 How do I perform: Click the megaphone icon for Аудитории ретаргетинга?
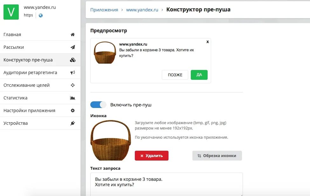click(72, 73)
